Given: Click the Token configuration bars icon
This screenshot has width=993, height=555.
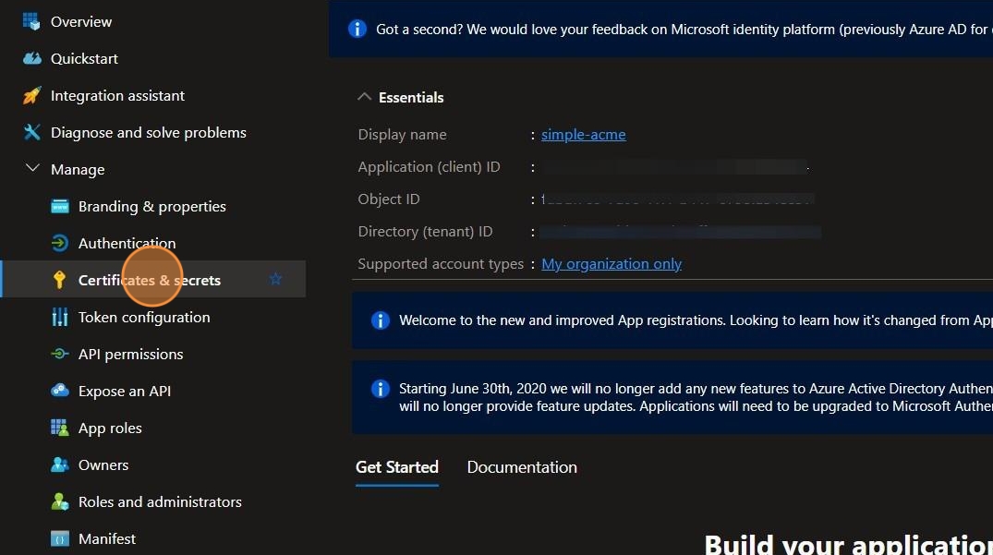Looking at the screenshot, I should [x=59, y=317].
